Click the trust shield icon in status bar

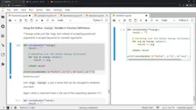(x=158, y=108)
